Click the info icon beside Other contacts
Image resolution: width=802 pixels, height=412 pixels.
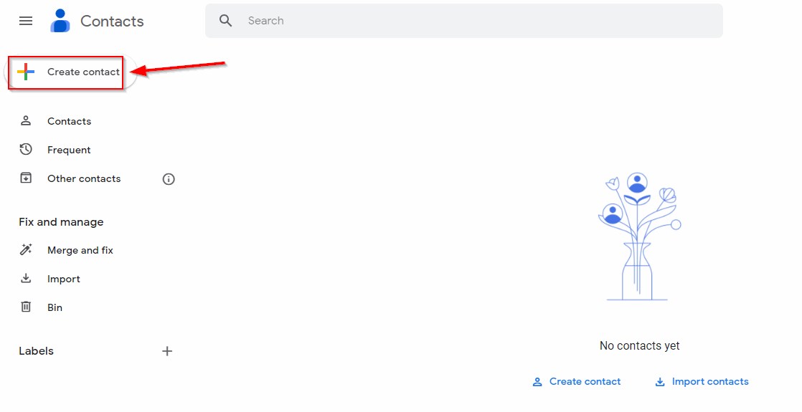tap(169, 179)
